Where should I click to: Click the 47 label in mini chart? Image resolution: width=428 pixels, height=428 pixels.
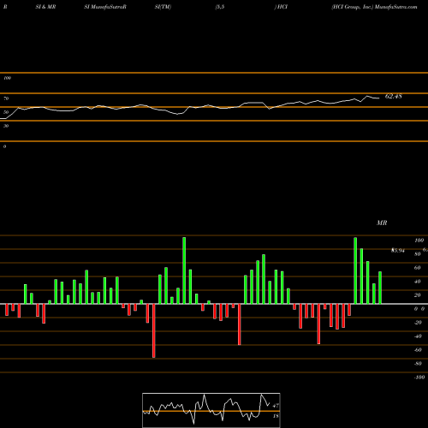click(276, 406)
